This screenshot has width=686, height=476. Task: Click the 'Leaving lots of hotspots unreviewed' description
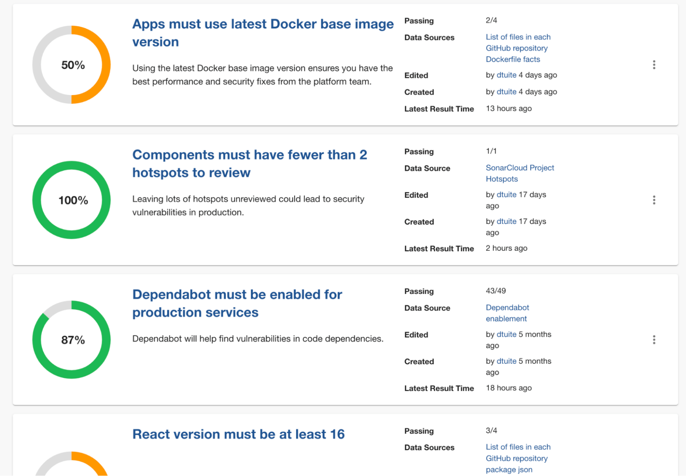[x=248, y=205]
